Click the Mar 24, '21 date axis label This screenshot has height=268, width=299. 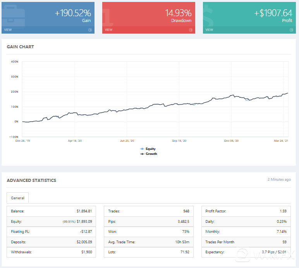[282, 141]
